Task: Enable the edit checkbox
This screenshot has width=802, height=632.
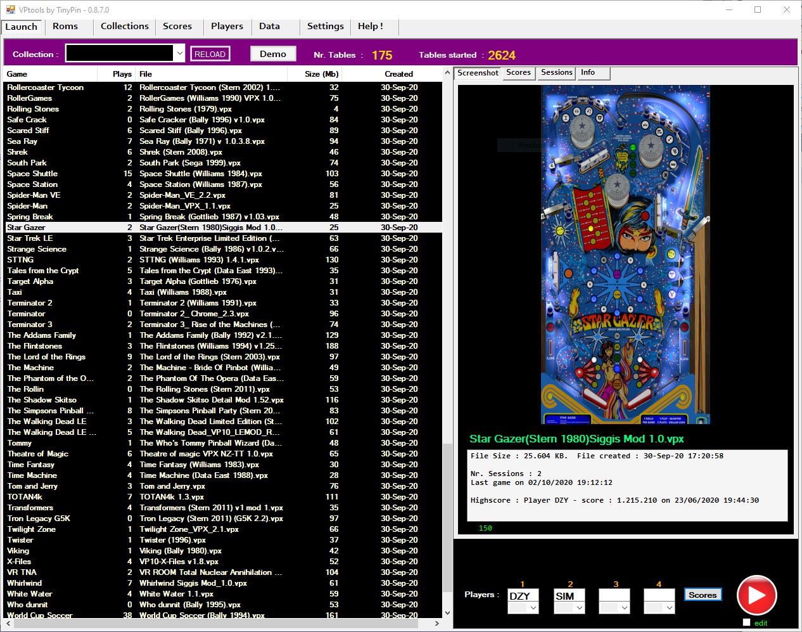Action: pyautogui.click(x=746, y=622)
